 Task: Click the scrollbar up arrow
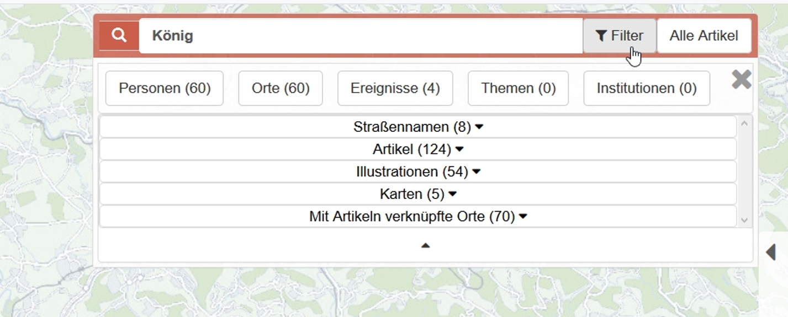point(744,123)
